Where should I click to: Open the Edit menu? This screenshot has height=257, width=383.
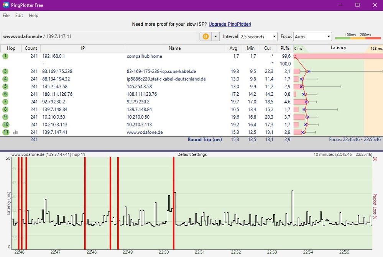(x=19, y=16)
